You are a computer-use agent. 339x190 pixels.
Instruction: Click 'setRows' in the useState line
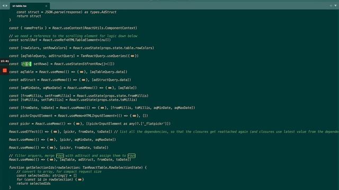pos(40,64)
